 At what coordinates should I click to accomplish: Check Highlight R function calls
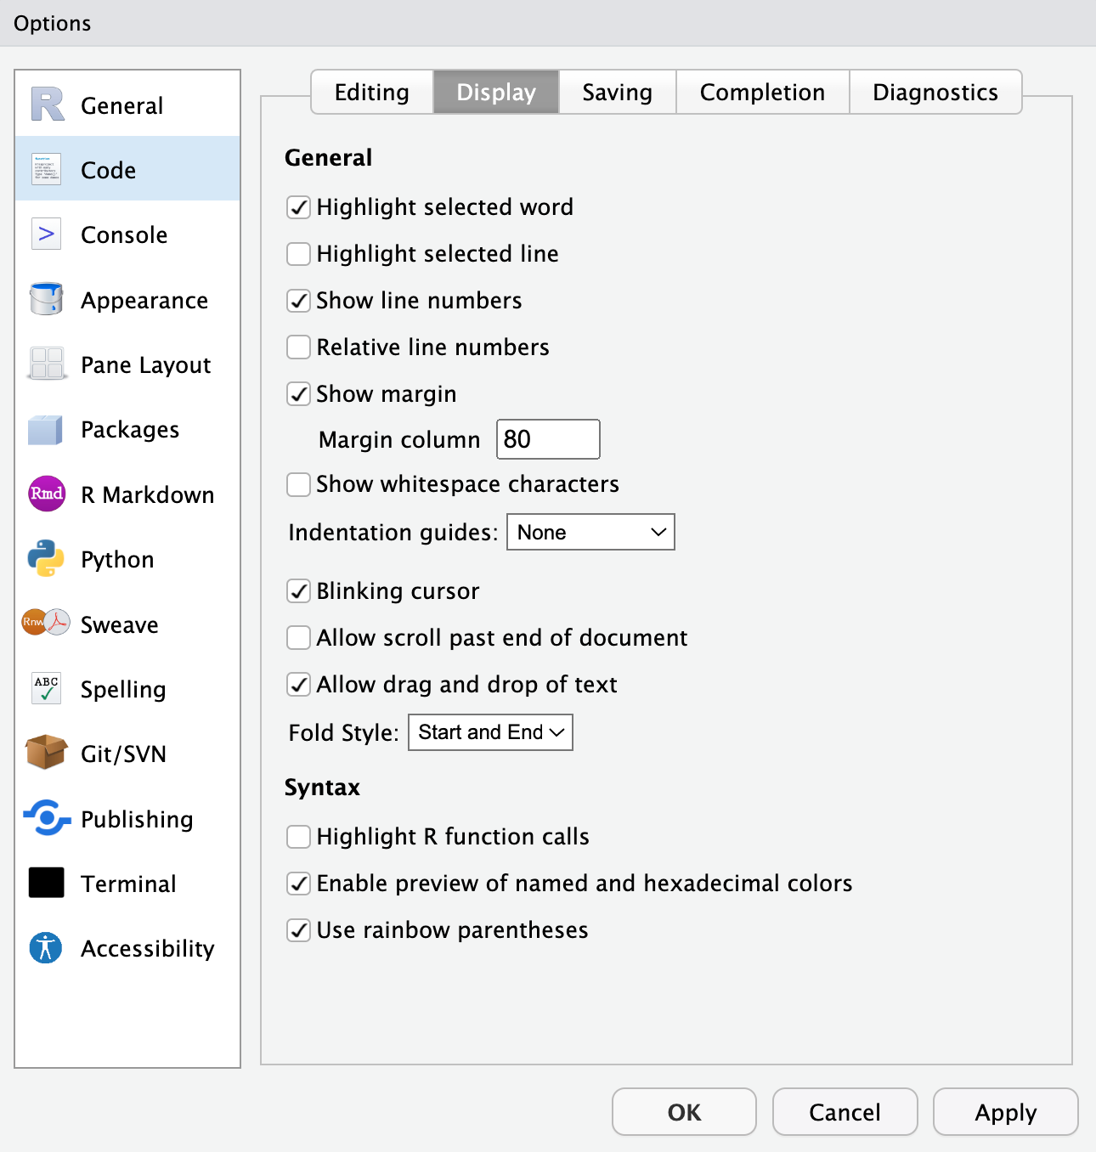tap(298, 837)
